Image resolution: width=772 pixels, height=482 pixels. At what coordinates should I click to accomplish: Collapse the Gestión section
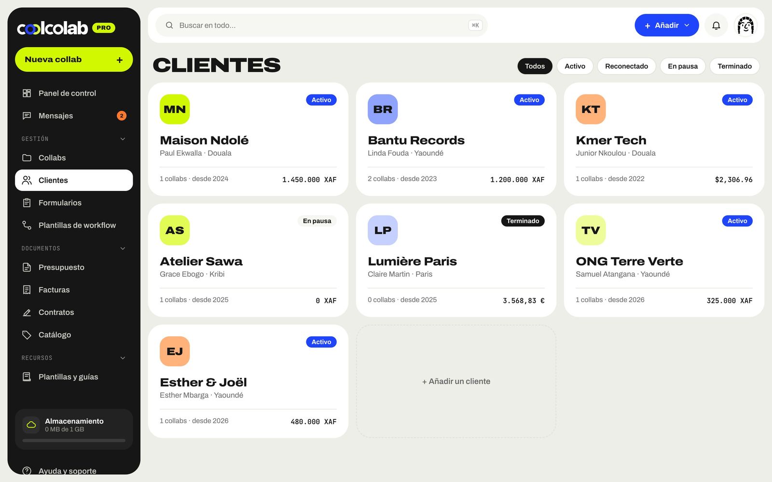123,139
